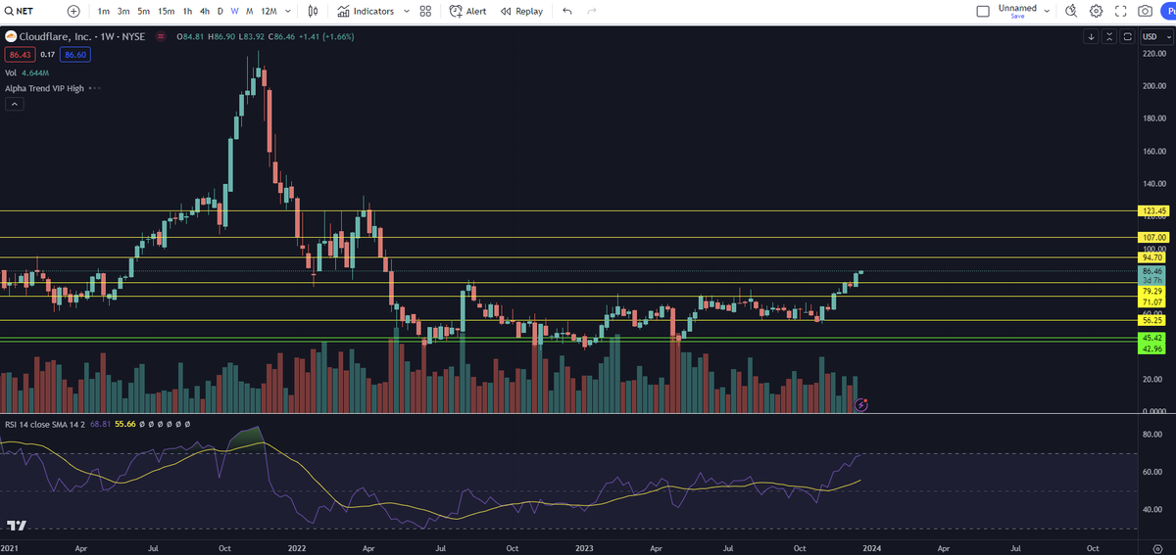Click the Cloudflare logo icon in legend
This screenshot has width=1176, height=555.
tap(11, 36)
